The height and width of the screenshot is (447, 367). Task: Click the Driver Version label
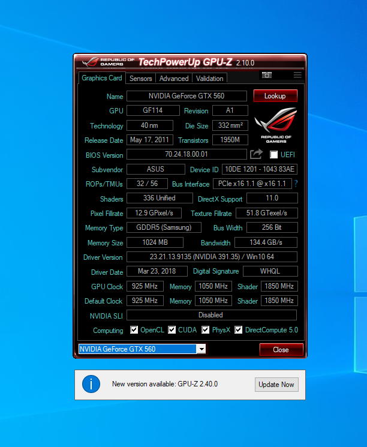tap(103, 257)
